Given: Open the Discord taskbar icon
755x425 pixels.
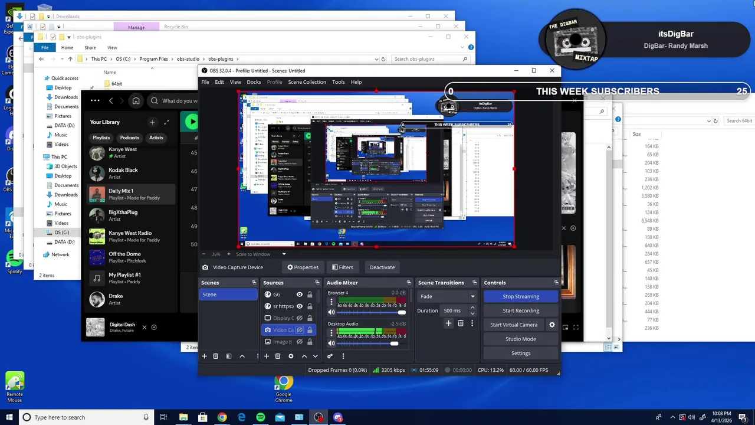Looking at the screenshot, I should [338, 417].
